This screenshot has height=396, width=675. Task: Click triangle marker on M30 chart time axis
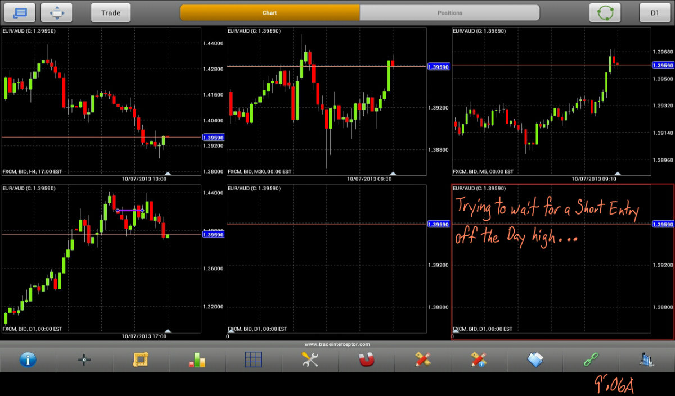click(393, 173)
